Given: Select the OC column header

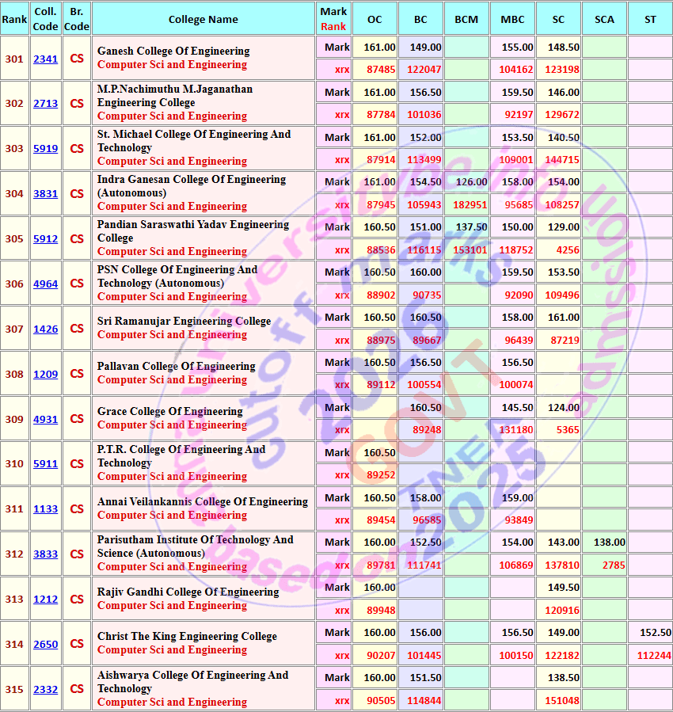Looking at the screenshot, I should tap(375, 19).
